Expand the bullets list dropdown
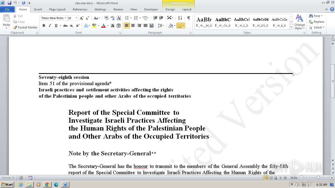335x188 pixels. click(x=131, y=18)
